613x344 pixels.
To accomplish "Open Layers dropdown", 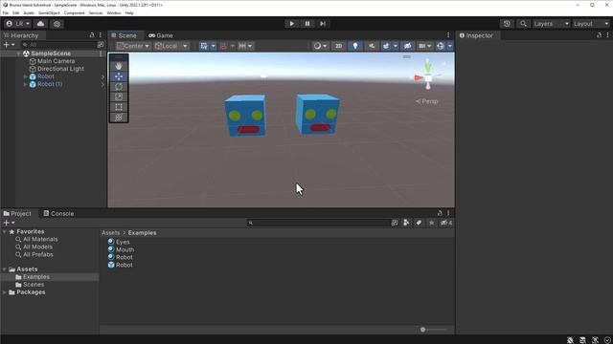I will click(x=551, y=24).
